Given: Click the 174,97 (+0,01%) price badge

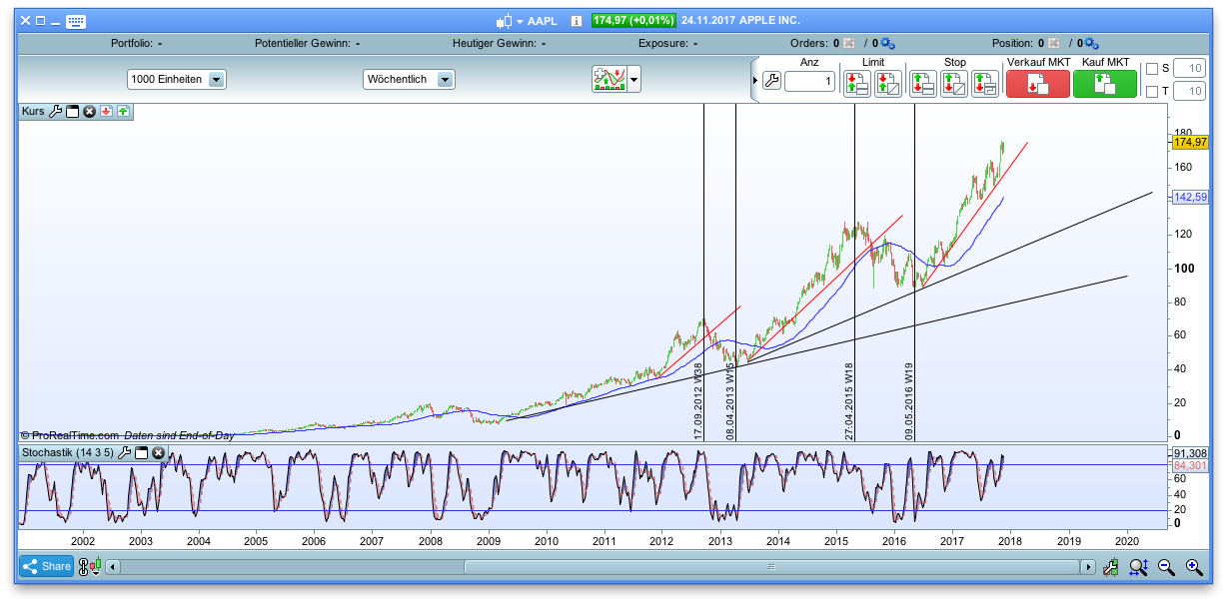Looking at the screenshot, I should tap(633, 21).
